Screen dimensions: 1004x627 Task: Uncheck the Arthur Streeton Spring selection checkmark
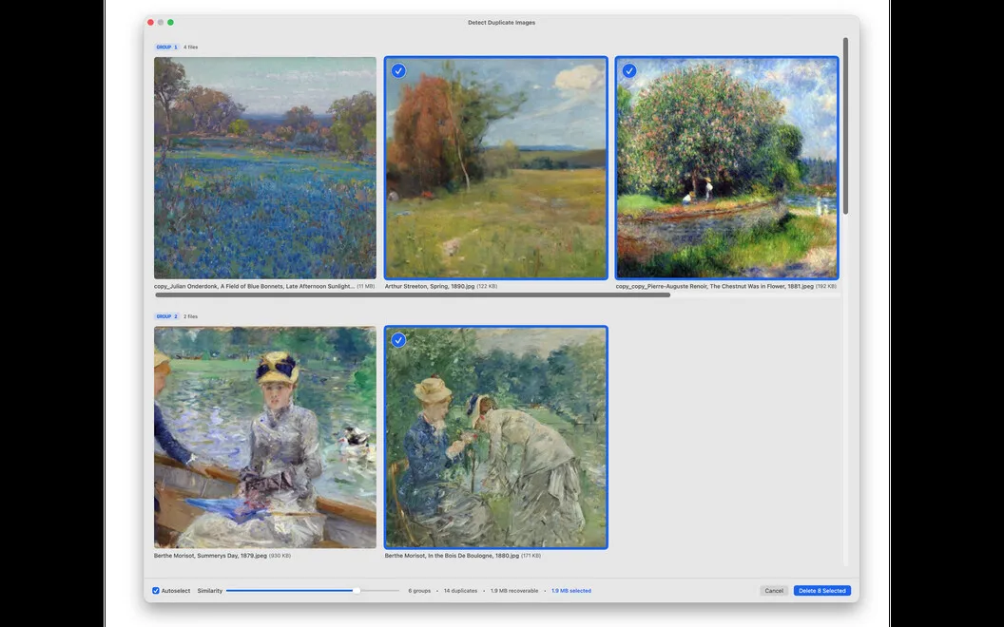398,70
